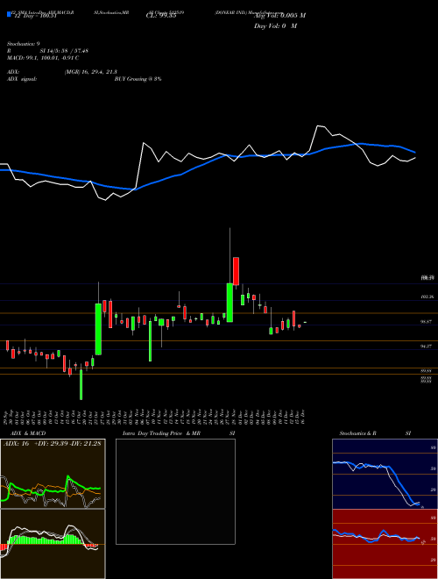Click the 102.36 price axis label

[427, 297]
